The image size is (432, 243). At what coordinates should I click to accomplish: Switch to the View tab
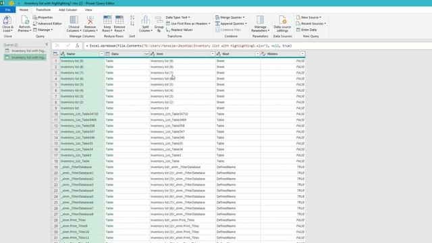click(x=88, y=10)
